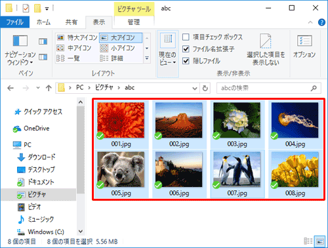
Task: Select 一覧 list layout
Action: [68, 58]
